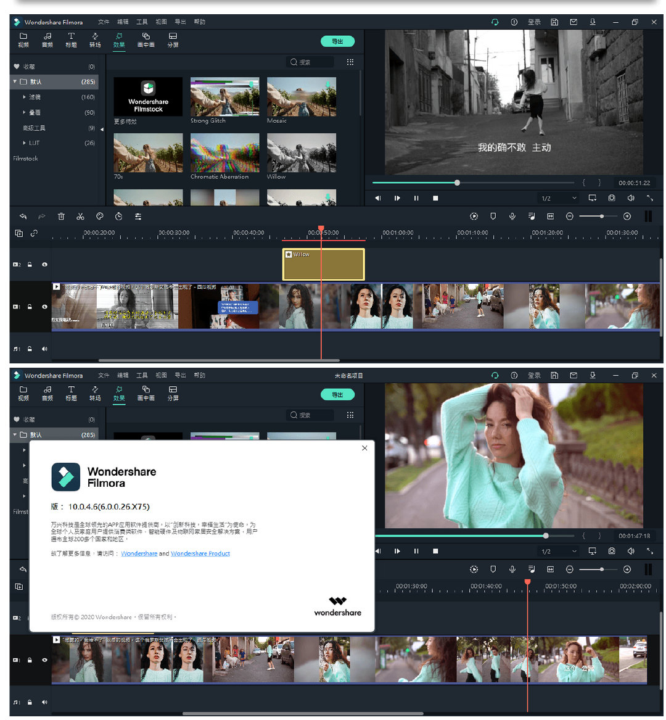This screenshot has width=666, height=720.
Task: Open the Wondershare Product link in About dialog
Action: [x=200, y=554]
